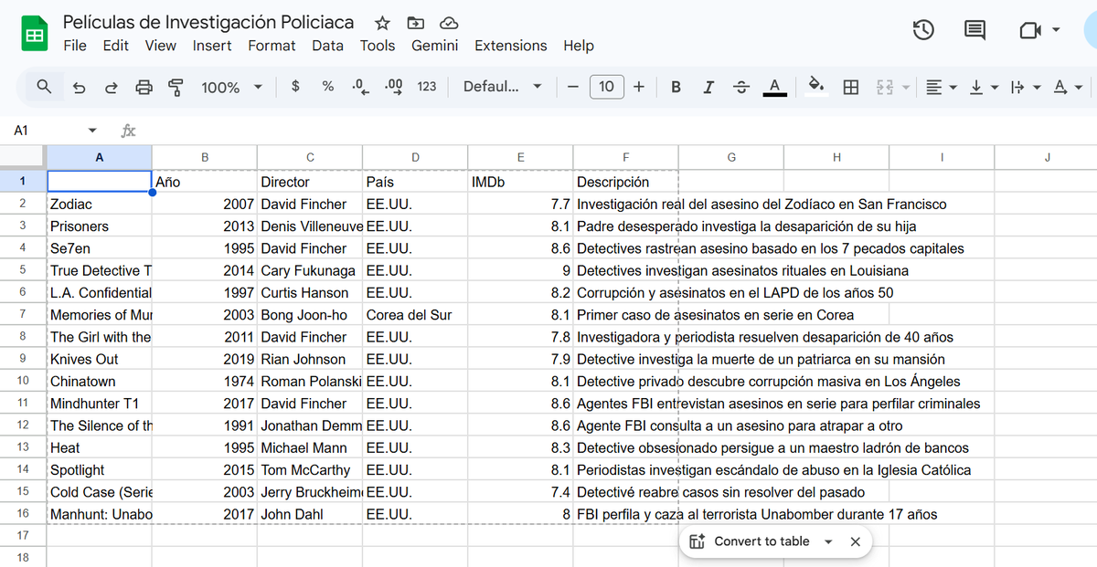The width and height of the screenshot is (1097, 567).
Task: Open the borders tool
Action: click(851, 87)
